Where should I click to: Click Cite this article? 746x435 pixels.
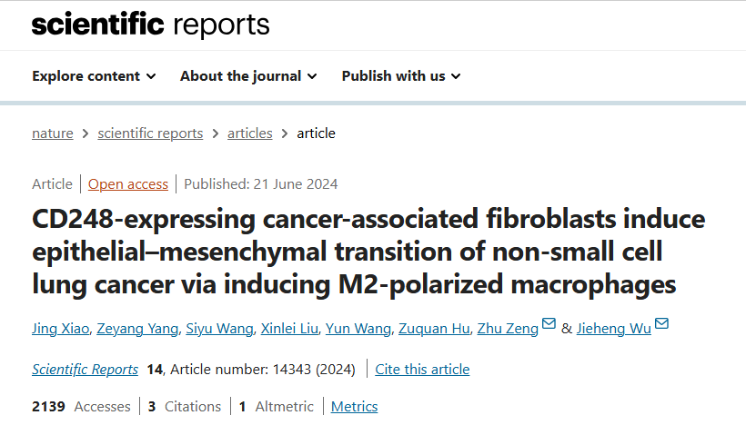[422, 369]
